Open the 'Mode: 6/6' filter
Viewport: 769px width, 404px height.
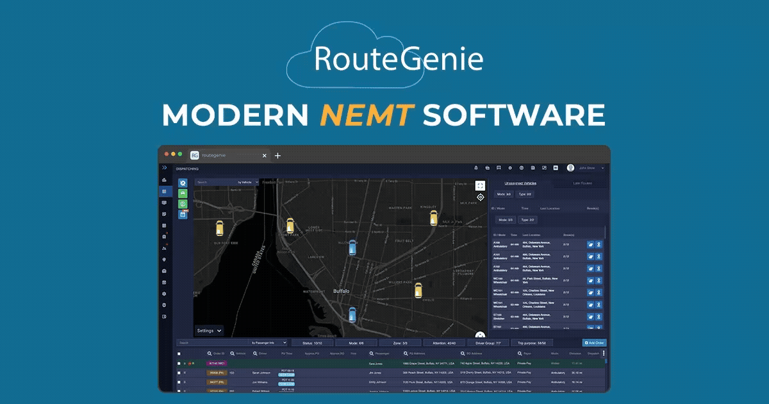(356, 343)
